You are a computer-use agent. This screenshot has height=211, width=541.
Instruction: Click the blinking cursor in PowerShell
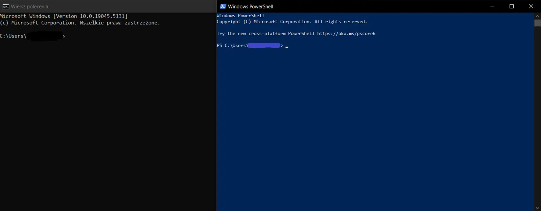(287, 47)
